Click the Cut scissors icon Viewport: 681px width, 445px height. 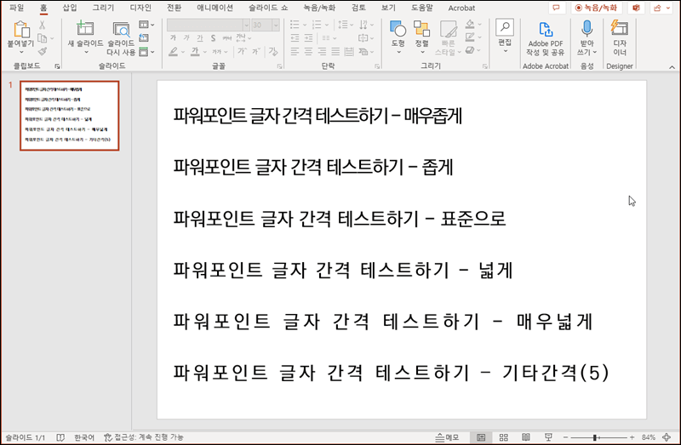[x=42, y=25]
